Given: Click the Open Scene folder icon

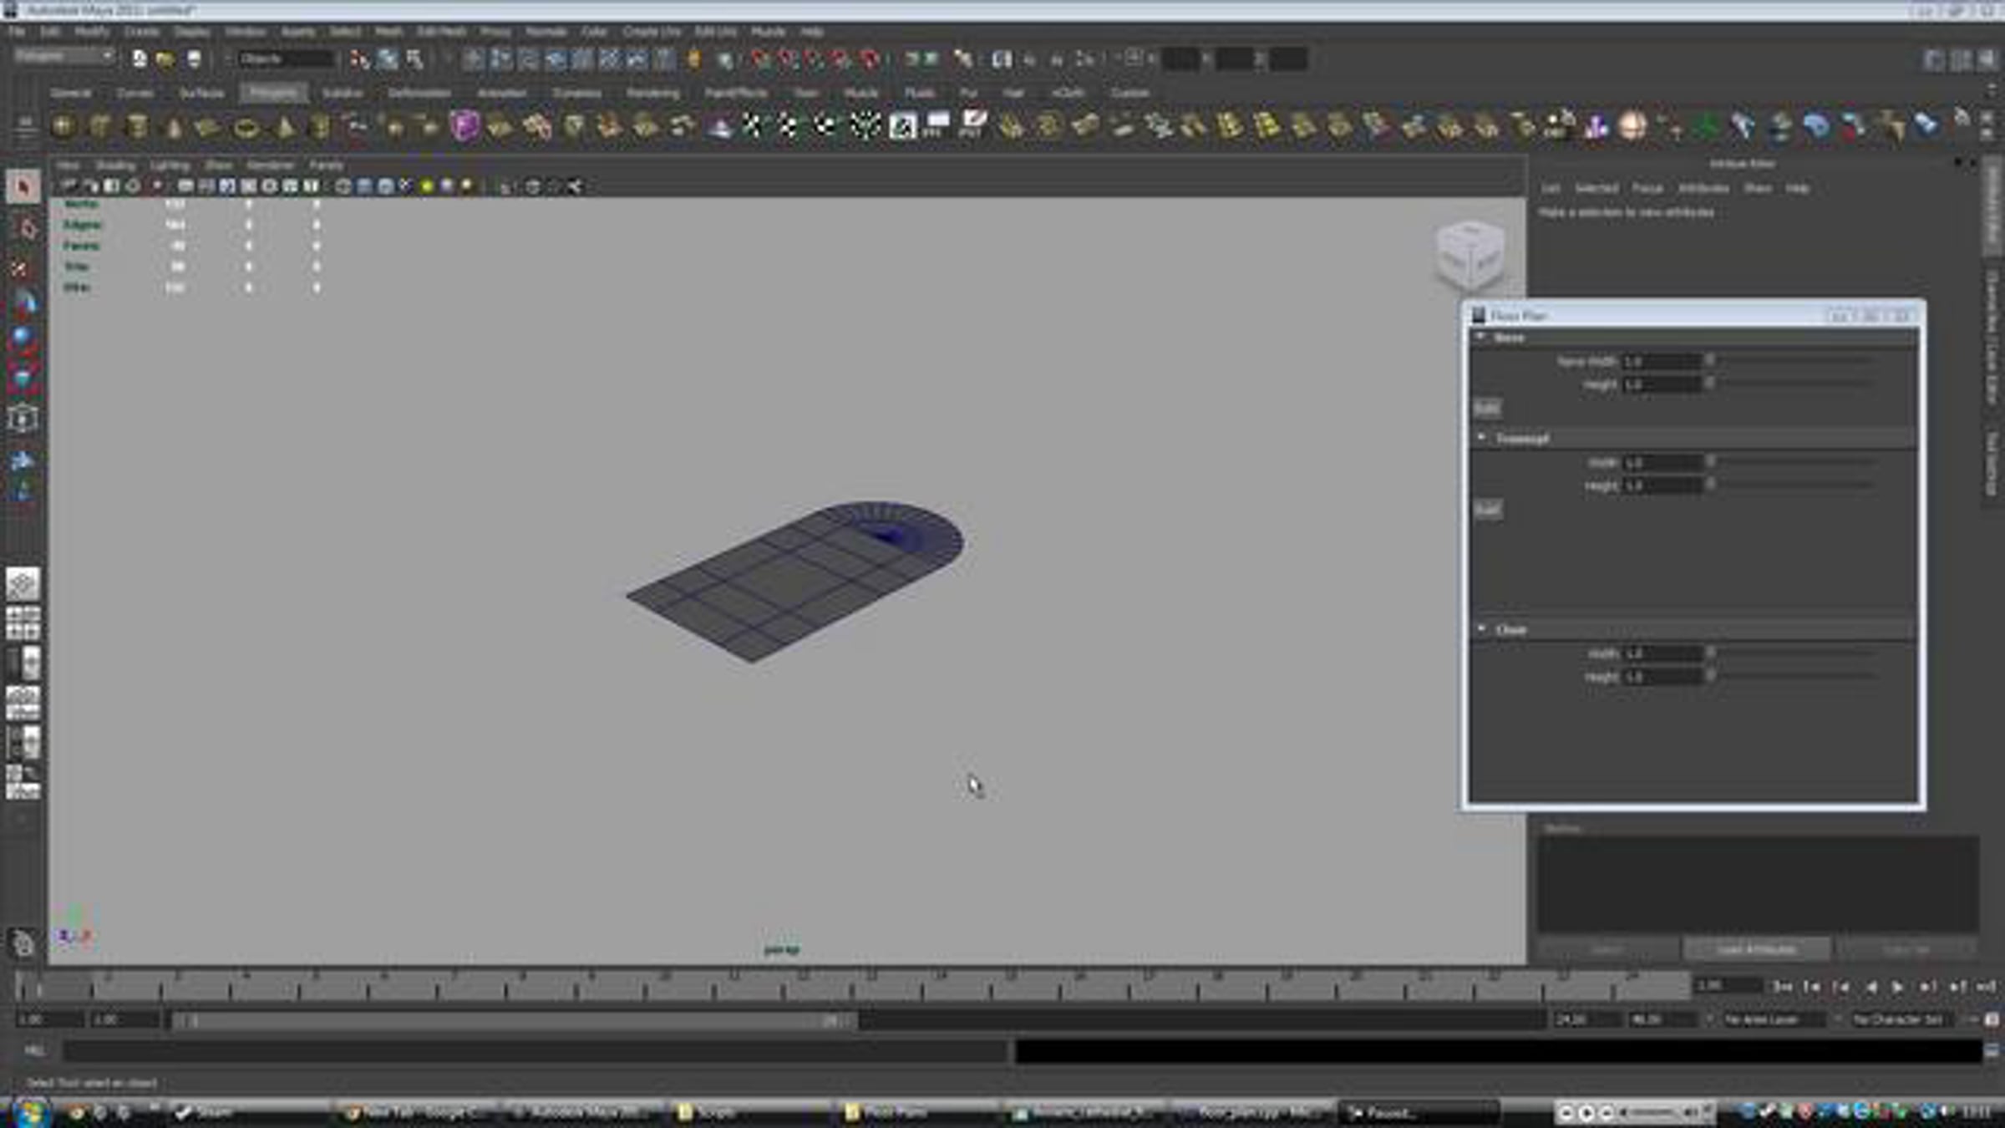Looking at the screenshot, I should point(165,59).
